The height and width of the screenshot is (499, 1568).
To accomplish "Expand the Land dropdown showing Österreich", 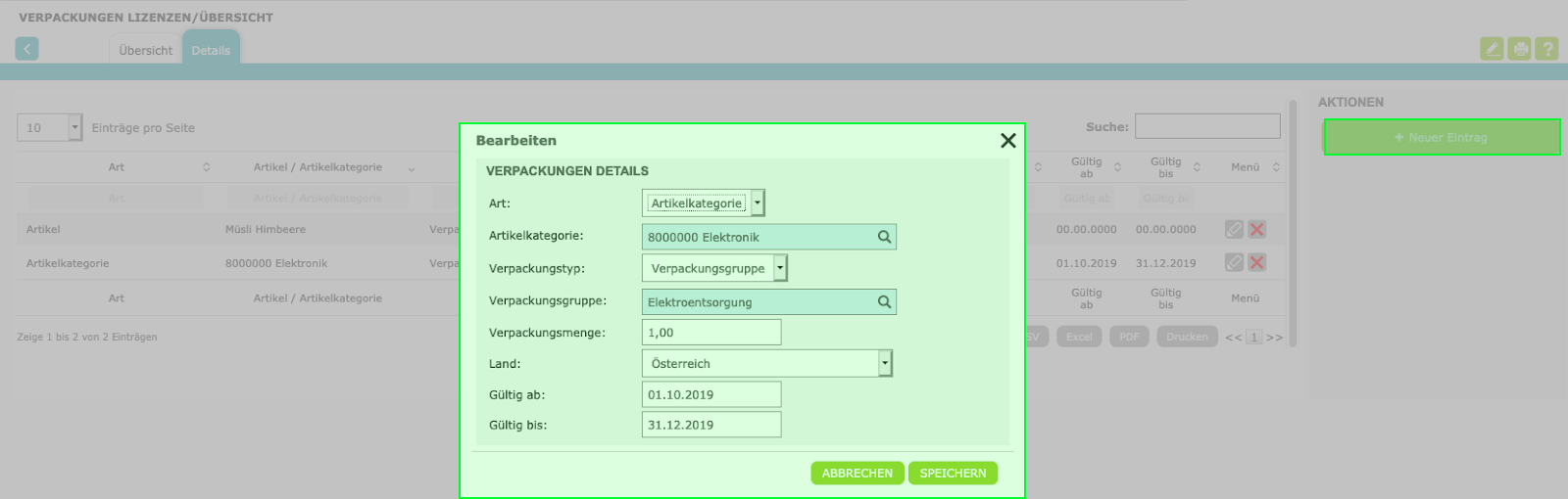I will point(767,363).
